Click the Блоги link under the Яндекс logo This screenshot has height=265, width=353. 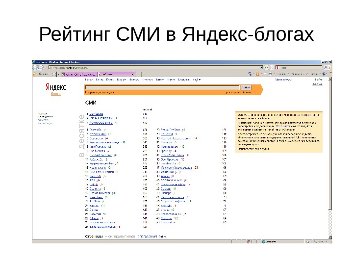pos(55,94)
